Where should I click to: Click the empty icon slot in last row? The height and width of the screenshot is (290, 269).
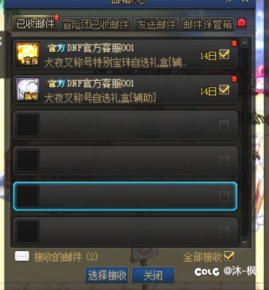pos(28,231)
